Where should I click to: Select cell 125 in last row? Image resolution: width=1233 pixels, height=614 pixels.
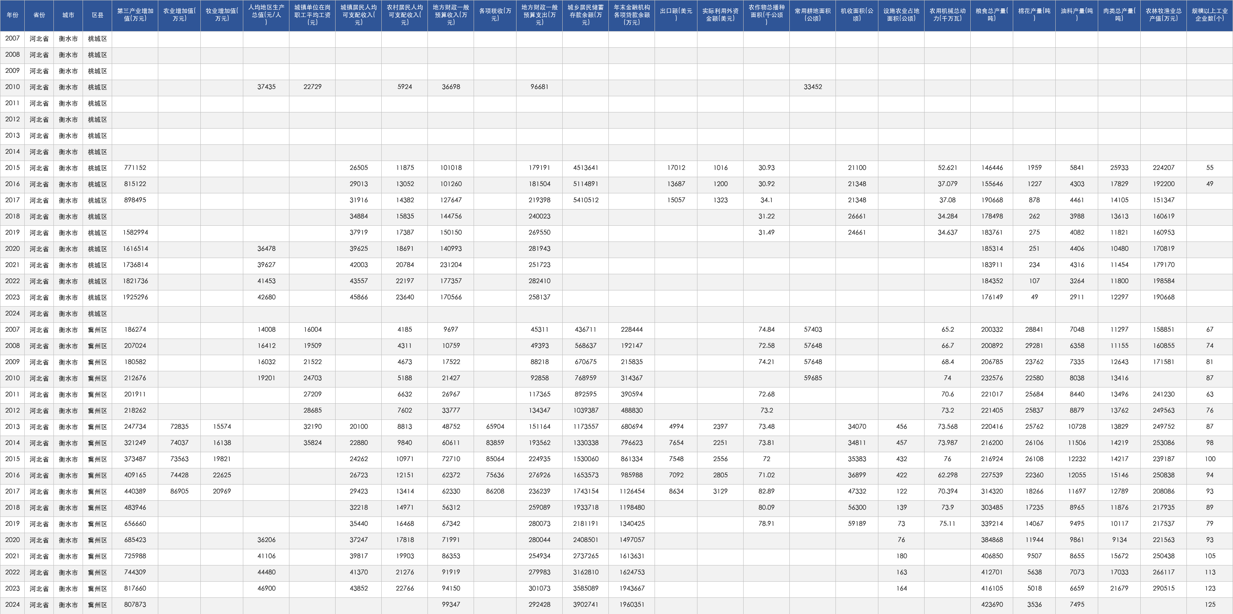(1210, 604)
